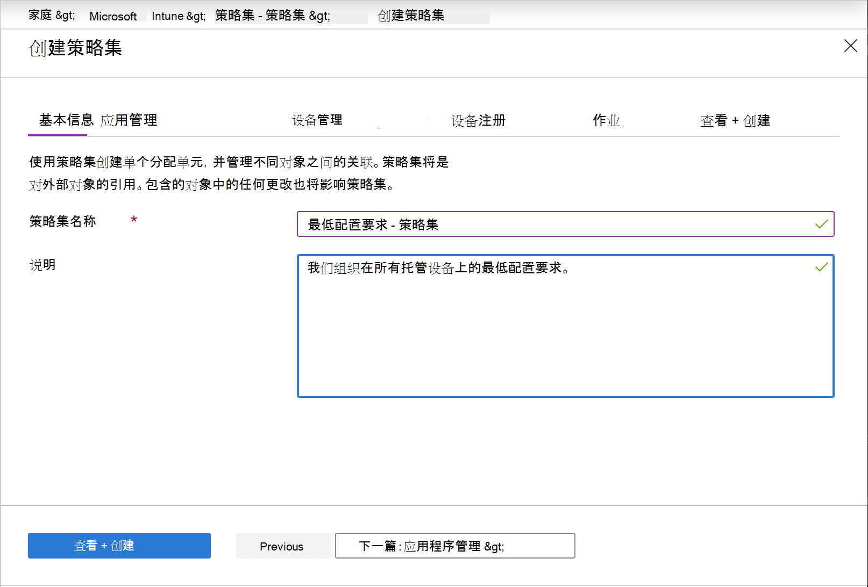Switch to the 设备注册 tab

(478, 120)
